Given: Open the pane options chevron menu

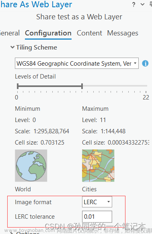Looking at the screenshot, I should click(142, 4).
